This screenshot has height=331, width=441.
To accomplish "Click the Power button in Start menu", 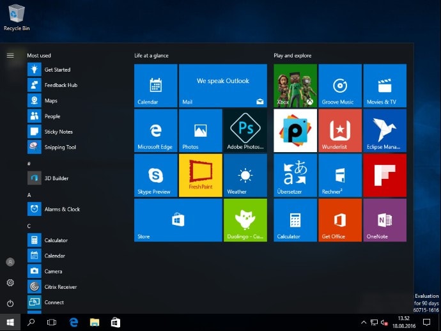I will tap(10, 304).
